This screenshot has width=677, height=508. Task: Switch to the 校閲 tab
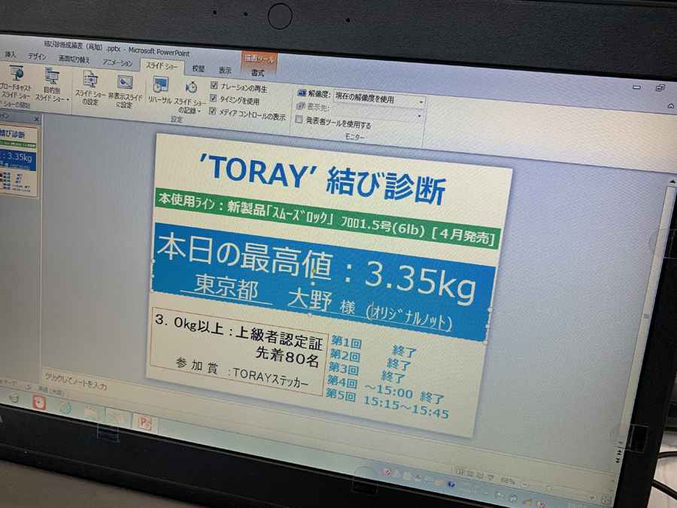[198, 68]
